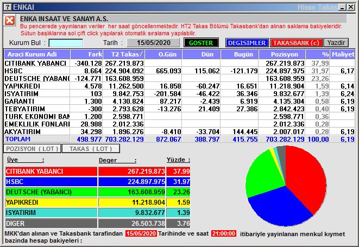Click the TOPLAM totals row label

tap(18, 139)
